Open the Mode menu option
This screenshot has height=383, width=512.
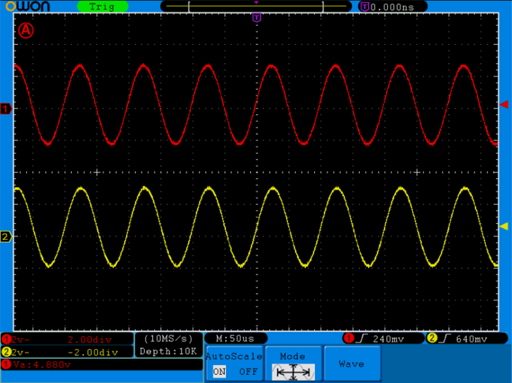(x=293, y=356)
